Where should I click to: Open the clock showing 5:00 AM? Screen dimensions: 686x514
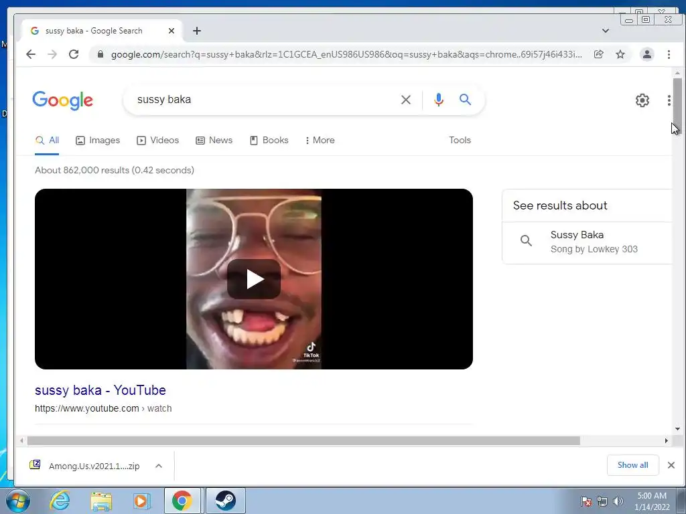[652, 501]
